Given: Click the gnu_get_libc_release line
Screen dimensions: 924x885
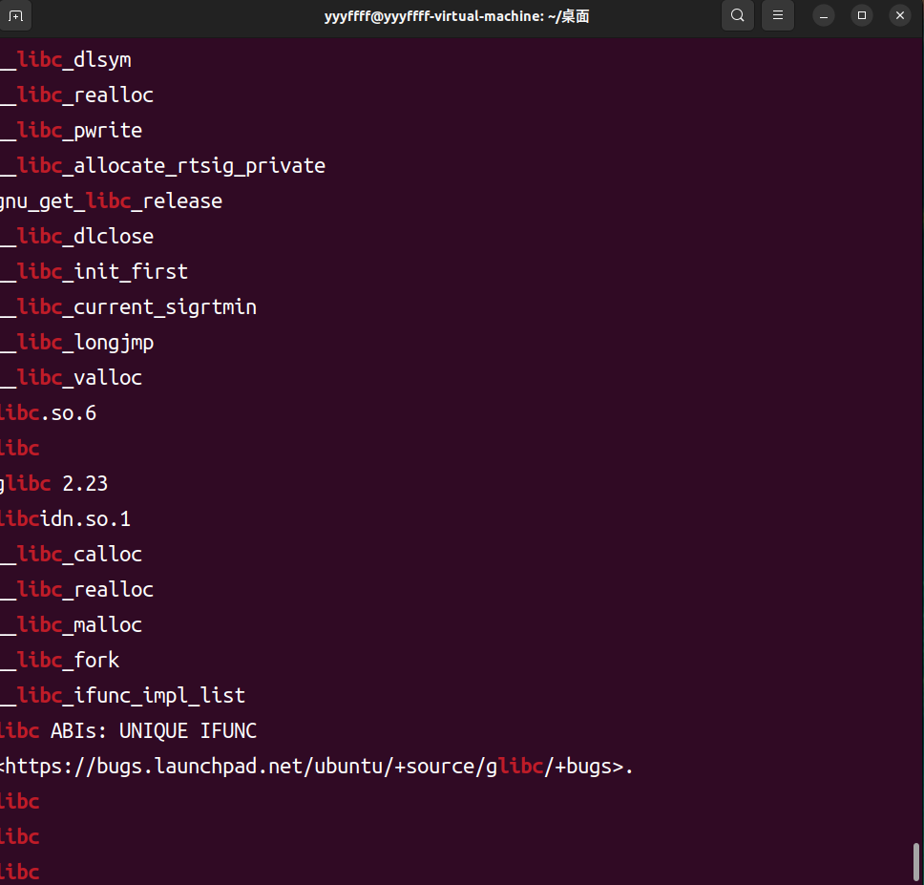Looking at the screenshot, I should pos(111,201).
